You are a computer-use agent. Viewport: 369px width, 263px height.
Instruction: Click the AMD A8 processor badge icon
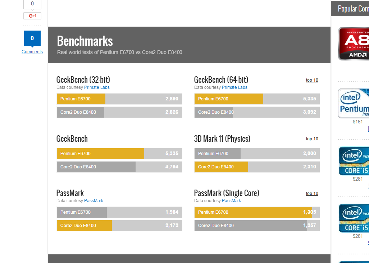(x=354, y=44)
